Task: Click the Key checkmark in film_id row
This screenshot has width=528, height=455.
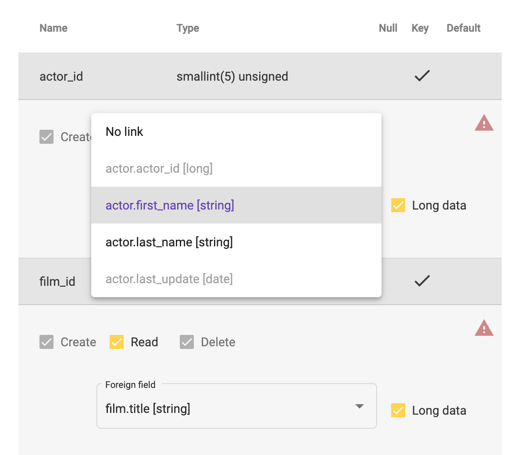Action: [x=422, y=281]
